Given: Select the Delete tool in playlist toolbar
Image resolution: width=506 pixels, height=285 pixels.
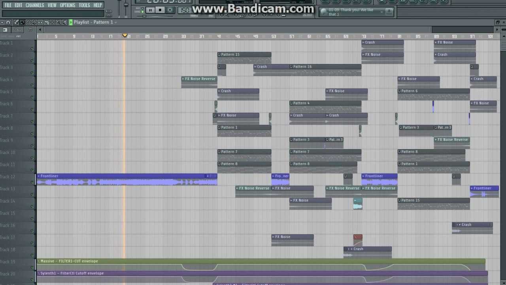Looking at the screenshot, I should tap(28, 22).
